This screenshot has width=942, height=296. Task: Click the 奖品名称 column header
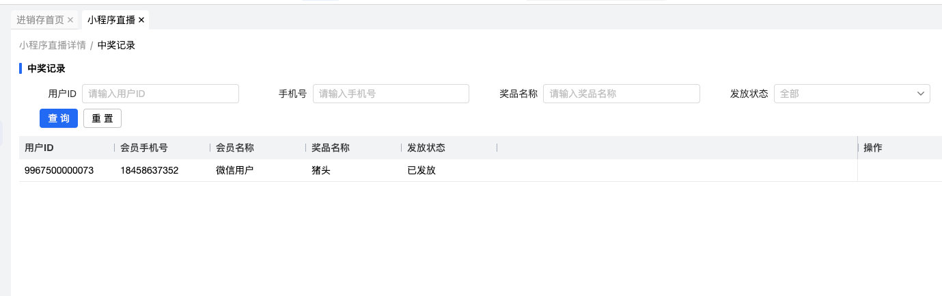point(331,148)
